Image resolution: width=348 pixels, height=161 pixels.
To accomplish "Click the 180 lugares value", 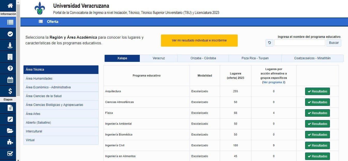I will coord(235,146).
